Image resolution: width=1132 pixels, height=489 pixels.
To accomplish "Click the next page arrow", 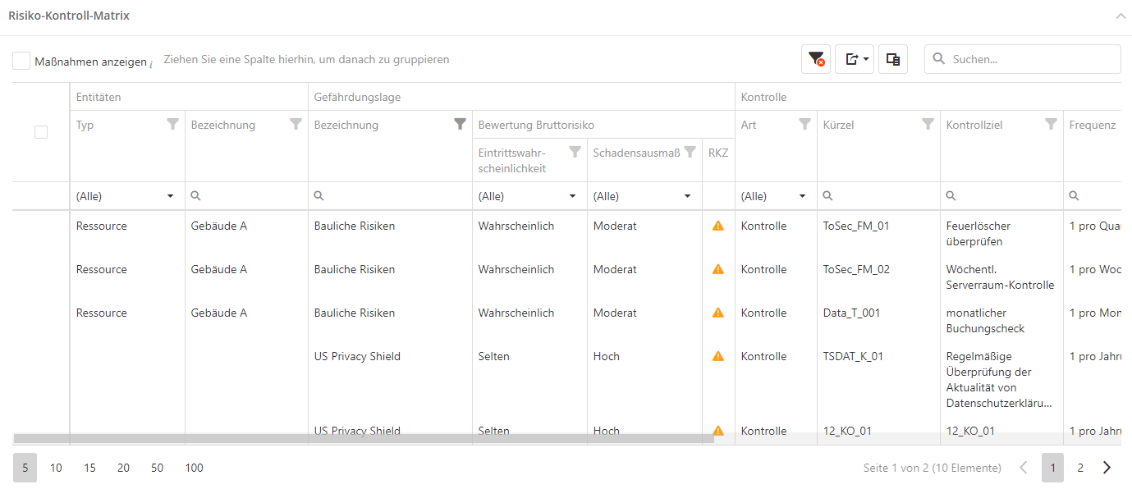I will click(1107, 468).
